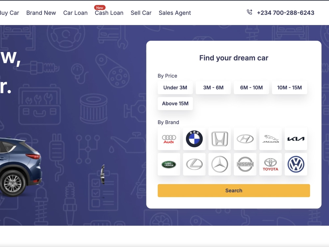329x247 pixels.
Task: Filter by Under 3M price
Action: click(x=175, y=88)
